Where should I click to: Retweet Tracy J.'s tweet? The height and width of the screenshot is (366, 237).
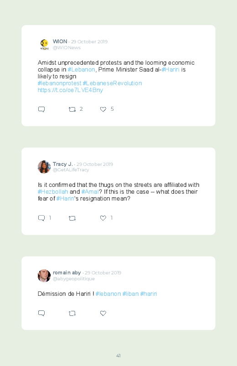click(x=72, y=218)
